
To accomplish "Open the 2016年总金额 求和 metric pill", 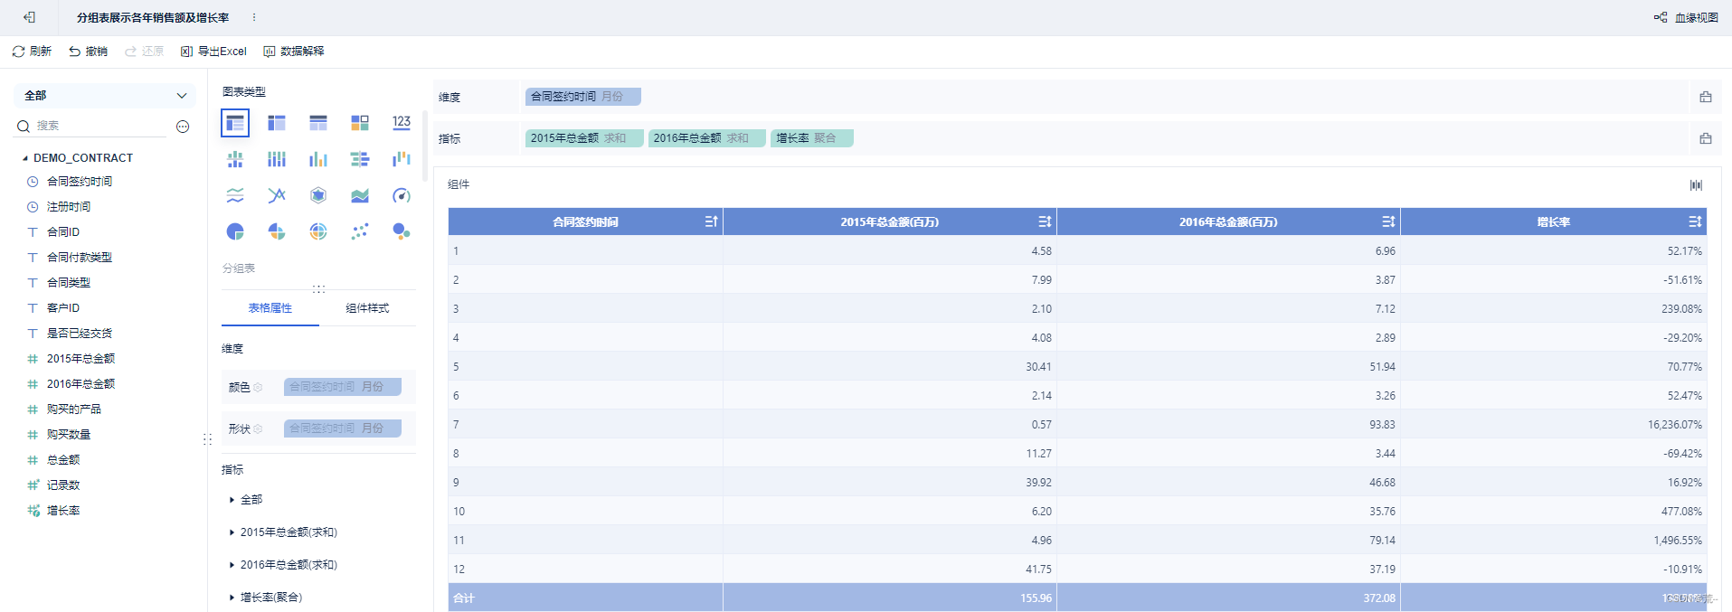I will 707,138.
